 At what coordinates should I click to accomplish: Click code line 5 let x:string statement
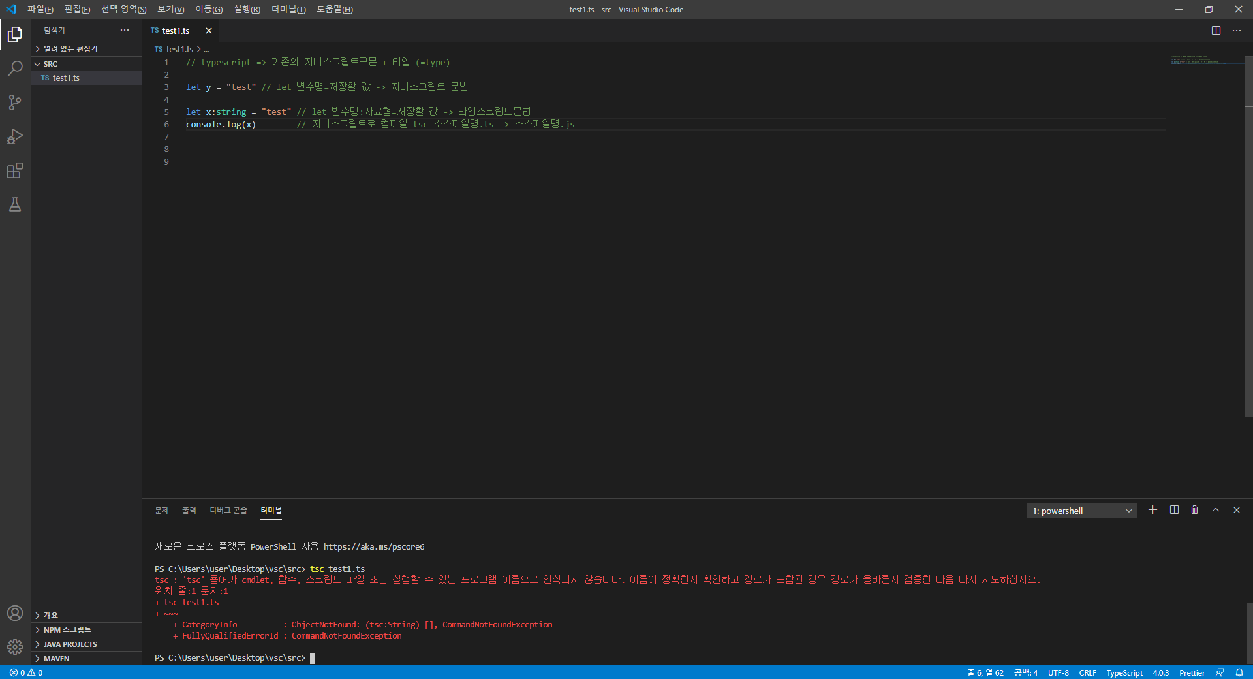(239, 112)
